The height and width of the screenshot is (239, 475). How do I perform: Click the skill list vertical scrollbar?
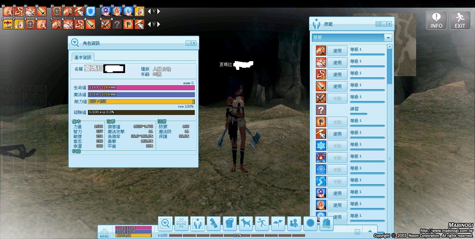pyautogui.click(x=390, y=66)
